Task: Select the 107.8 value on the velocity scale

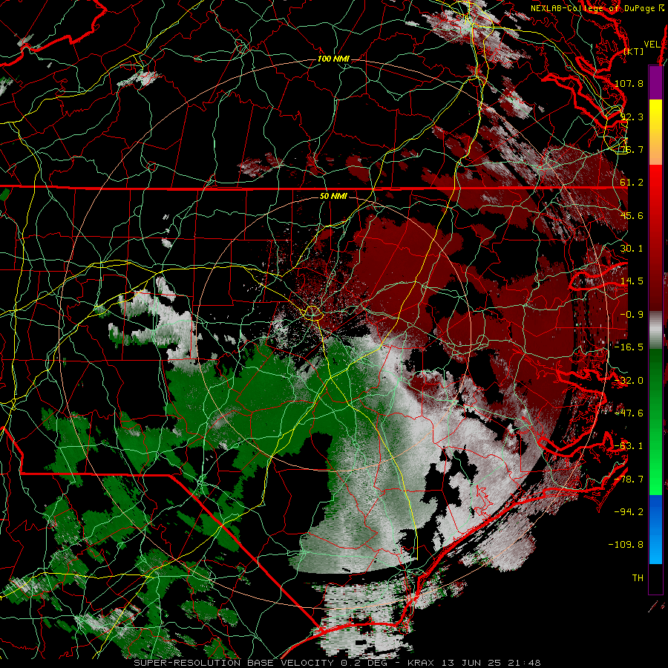Action: pyautogui.click(x=629, y=83)
